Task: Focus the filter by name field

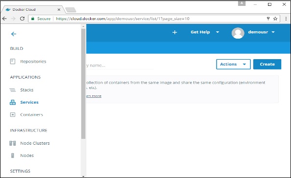Action: [120, 66]
